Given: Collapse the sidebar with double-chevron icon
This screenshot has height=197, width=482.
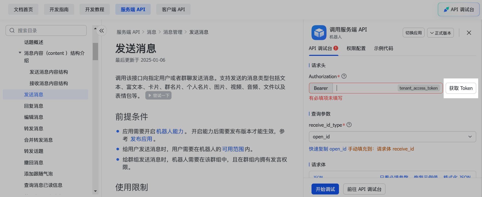Looking at the screenshot, I should pyautogui.click(x=101, y=31).
